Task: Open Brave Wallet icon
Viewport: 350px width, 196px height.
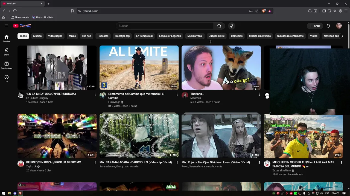Action: click(329, 11)
